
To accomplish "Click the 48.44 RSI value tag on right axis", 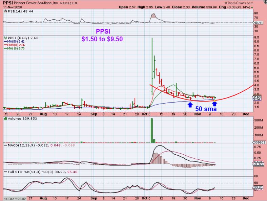I will [x=258, y=22].
